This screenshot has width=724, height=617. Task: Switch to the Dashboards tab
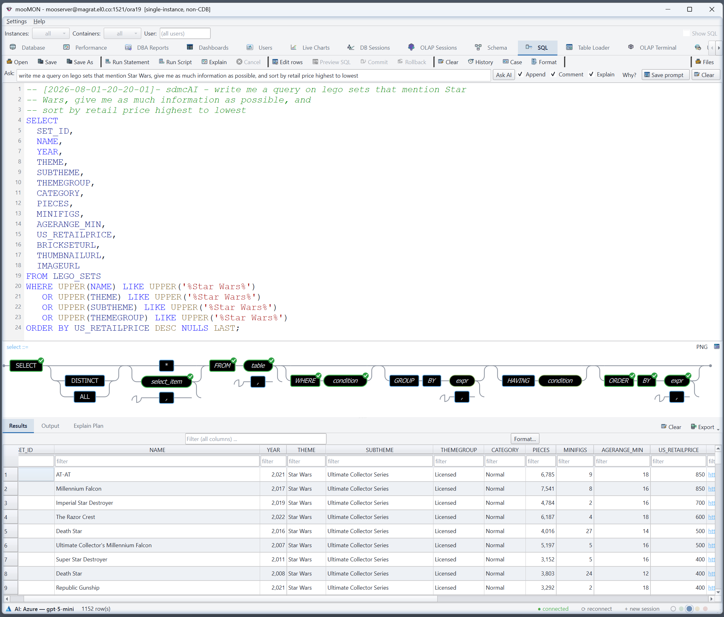pyautogui.click(x=208, y=47)
